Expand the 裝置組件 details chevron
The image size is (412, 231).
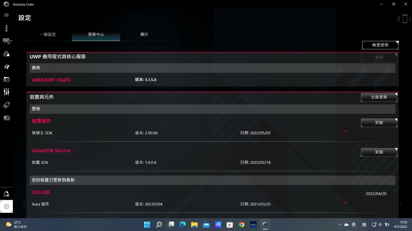[x=345, y=131]
